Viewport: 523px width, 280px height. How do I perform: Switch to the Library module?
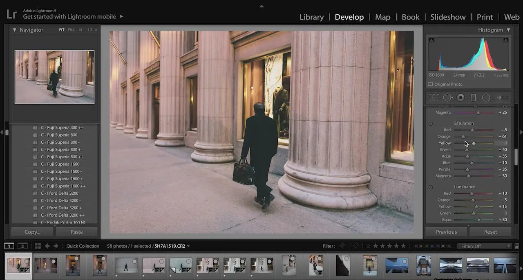[311, 17]
